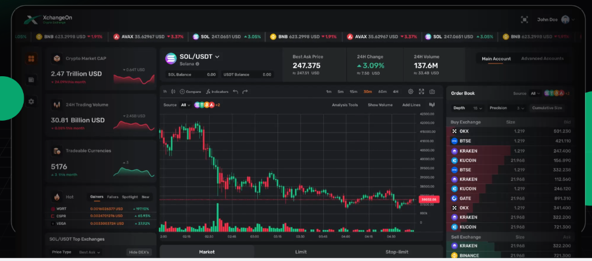Click the Order Book source coin icons
The width and height of the screenshot is (592, 261).
[557, 93]
